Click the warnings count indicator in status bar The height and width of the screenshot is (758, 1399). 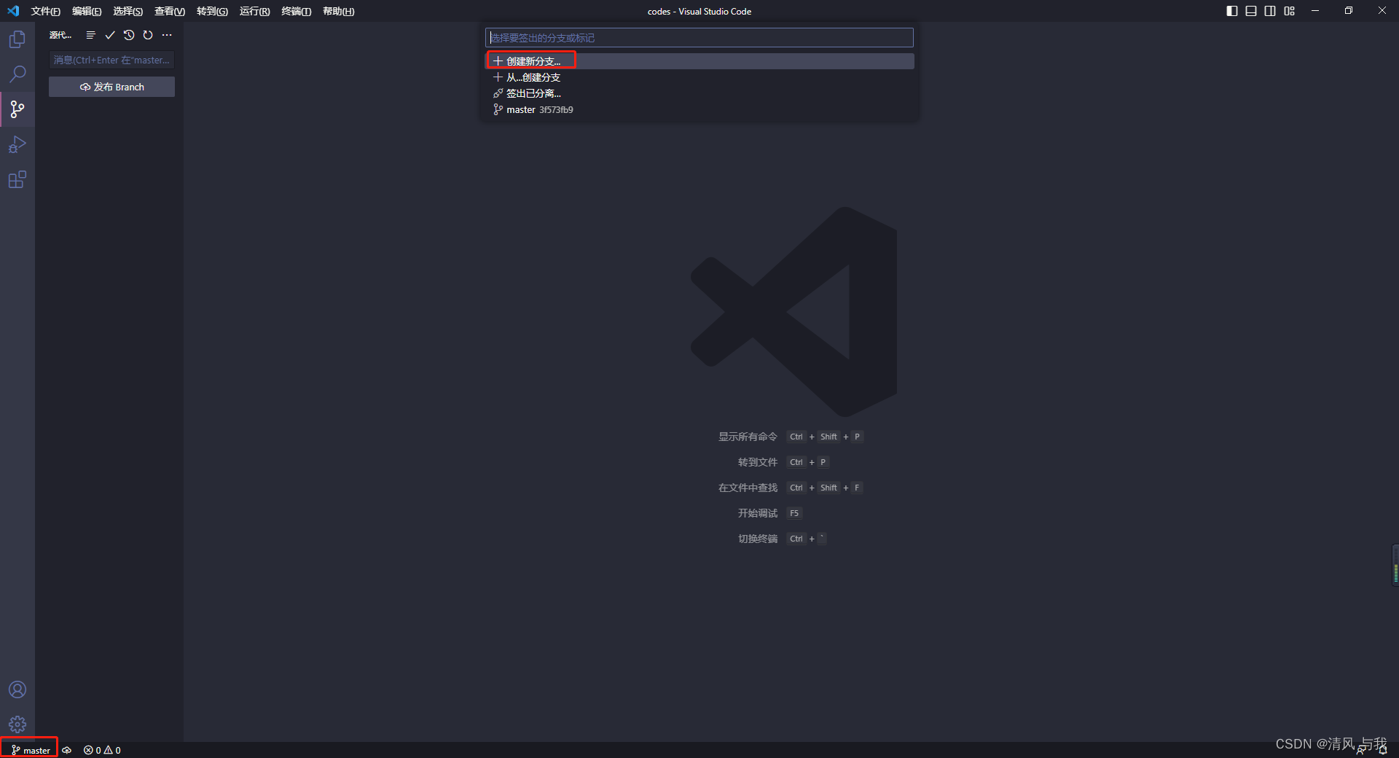[x=112, y=750]
